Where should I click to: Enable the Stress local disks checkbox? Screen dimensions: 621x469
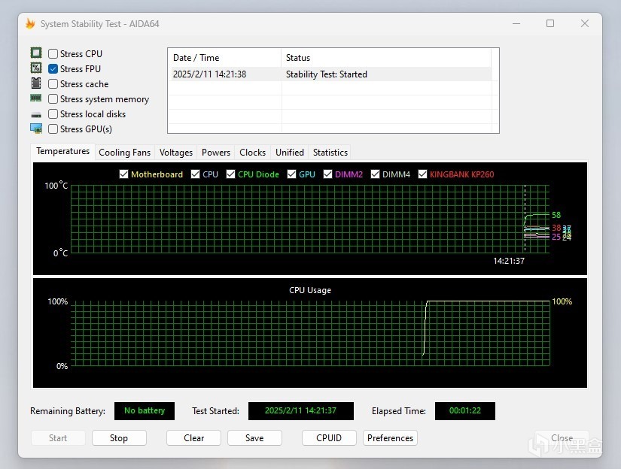[53, 114]
